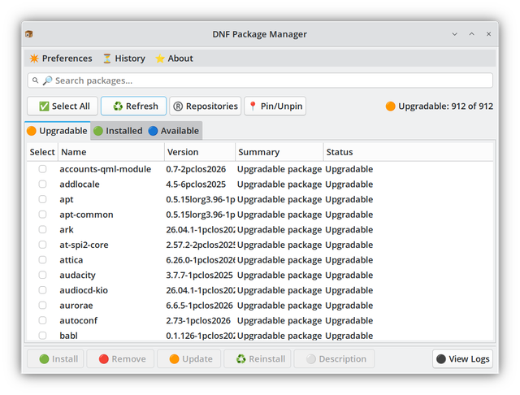Maximize window with the up chevron

point(471,34)
